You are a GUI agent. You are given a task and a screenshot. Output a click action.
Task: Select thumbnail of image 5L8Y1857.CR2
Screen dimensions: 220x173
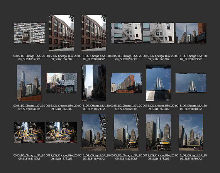click(x=61, y=33)
